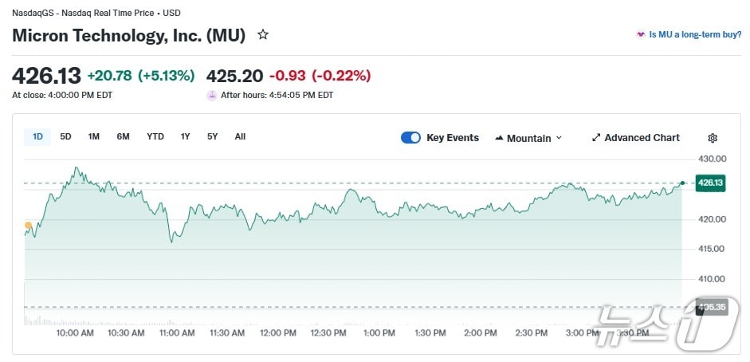Click the Mountain chart type icon
The height and width of the screenshot is (362, 750).
click(x=499, y=138)
